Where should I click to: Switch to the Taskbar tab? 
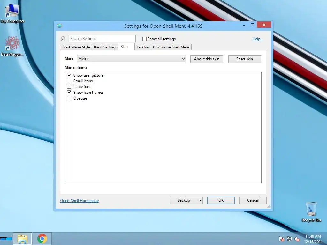143,47
